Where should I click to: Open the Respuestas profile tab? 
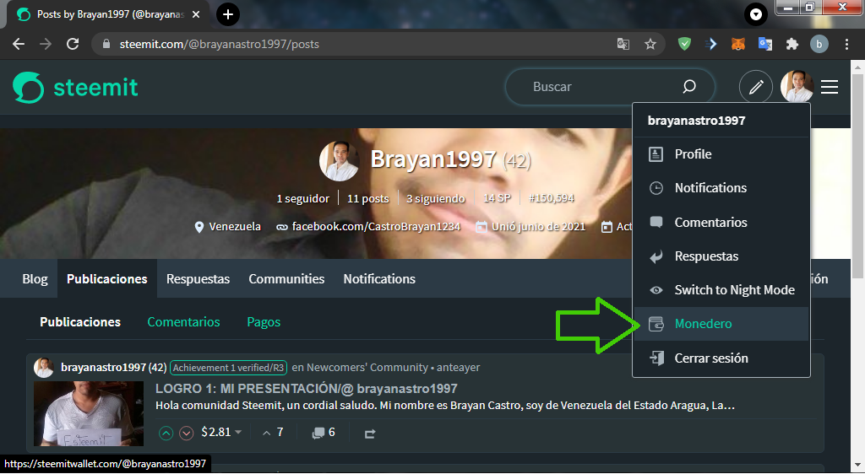coord(198,279)
